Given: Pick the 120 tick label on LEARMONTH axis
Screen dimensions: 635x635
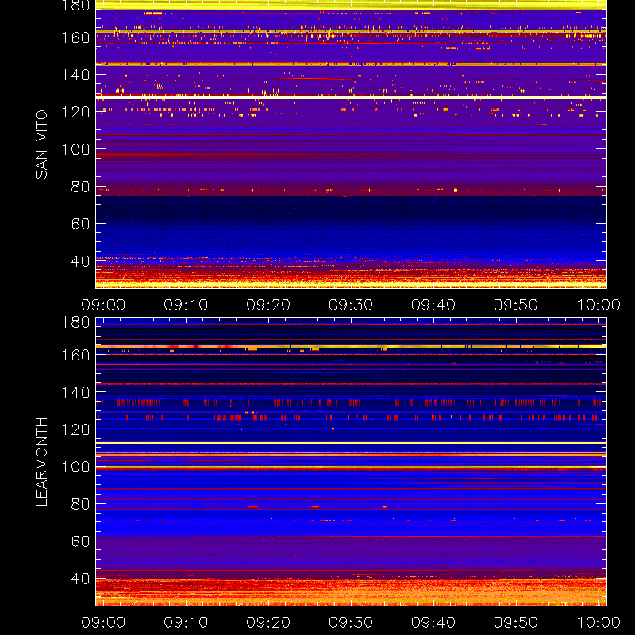Looking at the screenshot, I should tap(75, 429).
